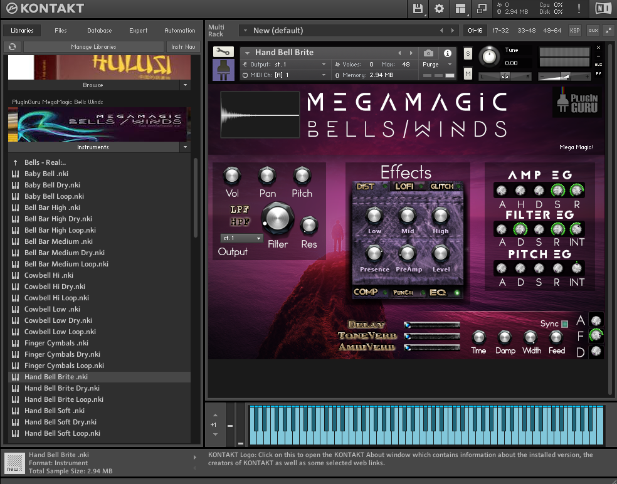Click keyboard octave up arrow
The width and height of the screenshot is (617, 484).
pos(215,415)
